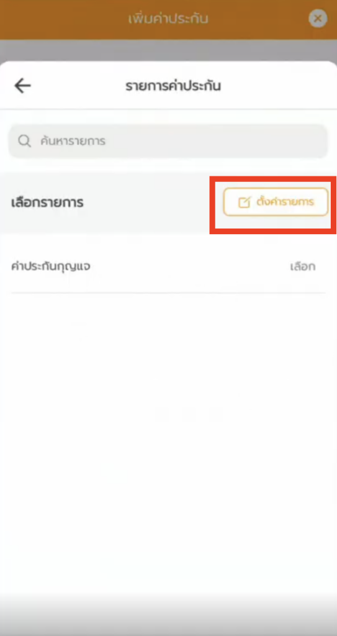Tap the ค่าประกันกุญแจ list item name
The width and height of the screenshot is (337, 636).
pos(51,267)
